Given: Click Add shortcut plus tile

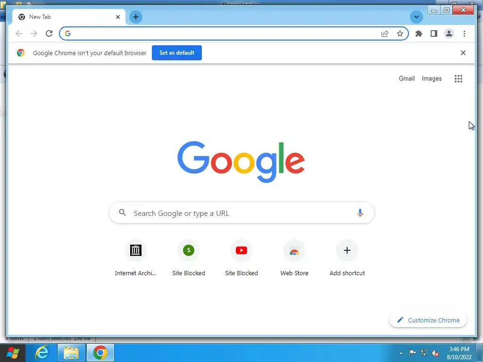Looking at the screenshot, I should click(347, 258).
